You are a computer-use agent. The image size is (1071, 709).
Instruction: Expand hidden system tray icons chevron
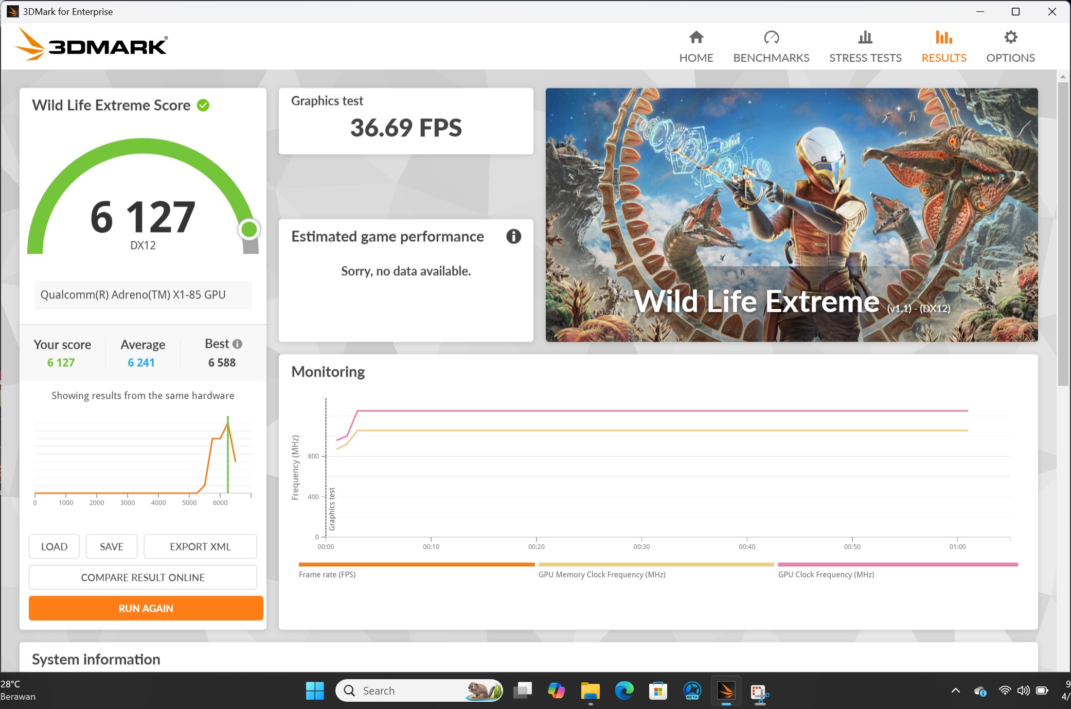(x=955, y=690)
